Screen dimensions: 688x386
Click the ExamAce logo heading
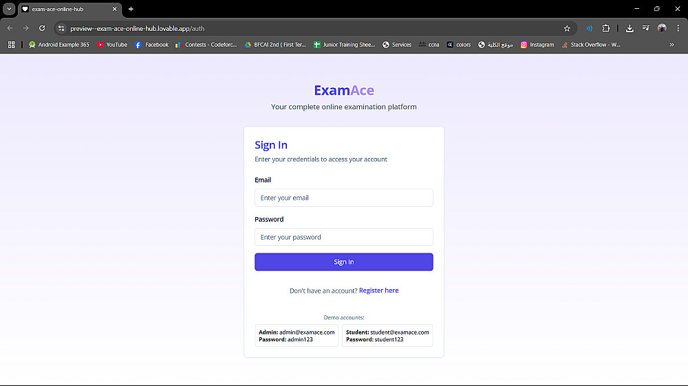pyautogui.click(x=344, y=90)
